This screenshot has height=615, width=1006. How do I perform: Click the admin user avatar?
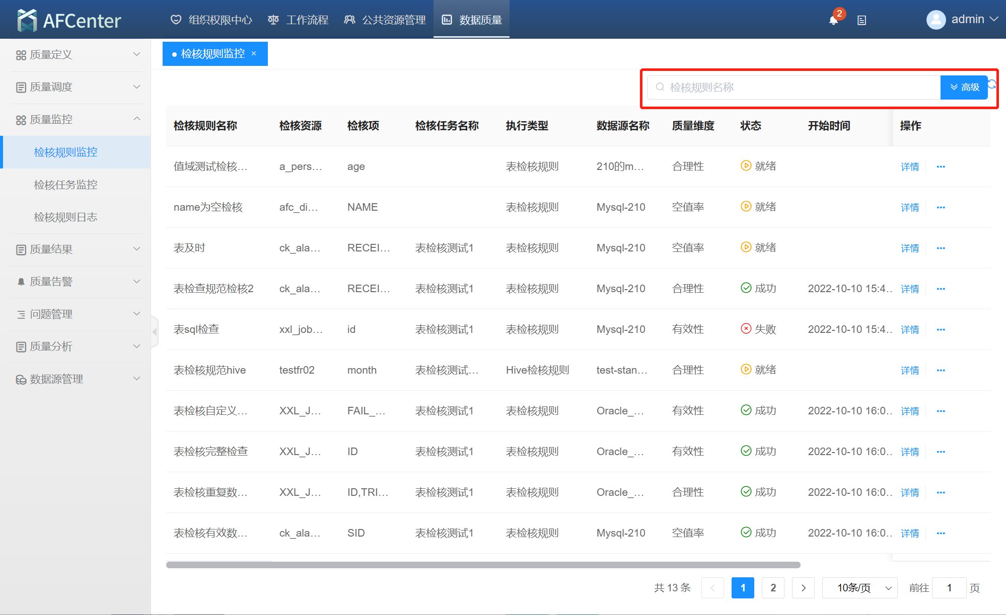pyautogui.click(x=936, y=20)
